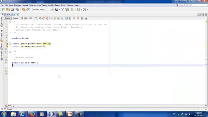Open the Windows Start menu
The width and height of the screenshot is (208, 117).
[x=4, y=114]
